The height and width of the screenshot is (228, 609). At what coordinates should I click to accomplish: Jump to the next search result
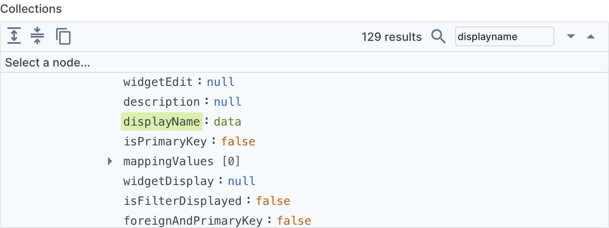(571, 36)
